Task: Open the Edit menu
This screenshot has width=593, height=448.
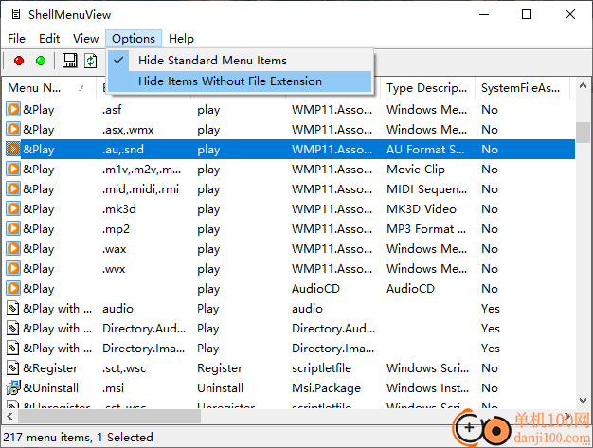Action: (x=49, y=39)
